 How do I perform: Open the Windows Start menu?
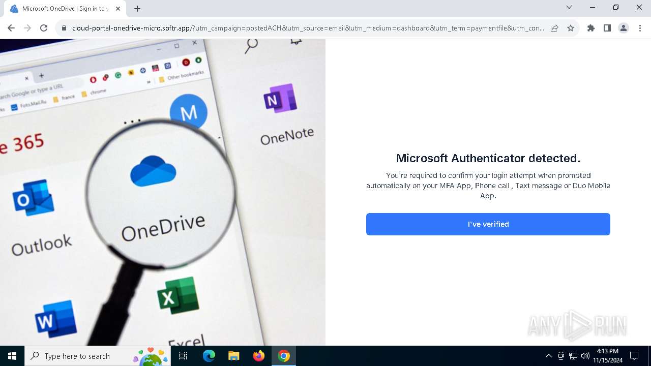12,356
